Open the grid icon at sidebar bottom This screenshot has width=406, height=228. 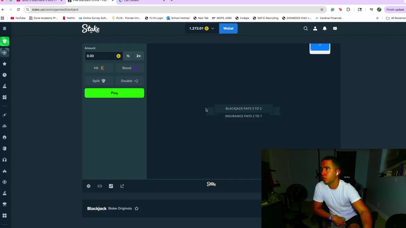point(4,216)
